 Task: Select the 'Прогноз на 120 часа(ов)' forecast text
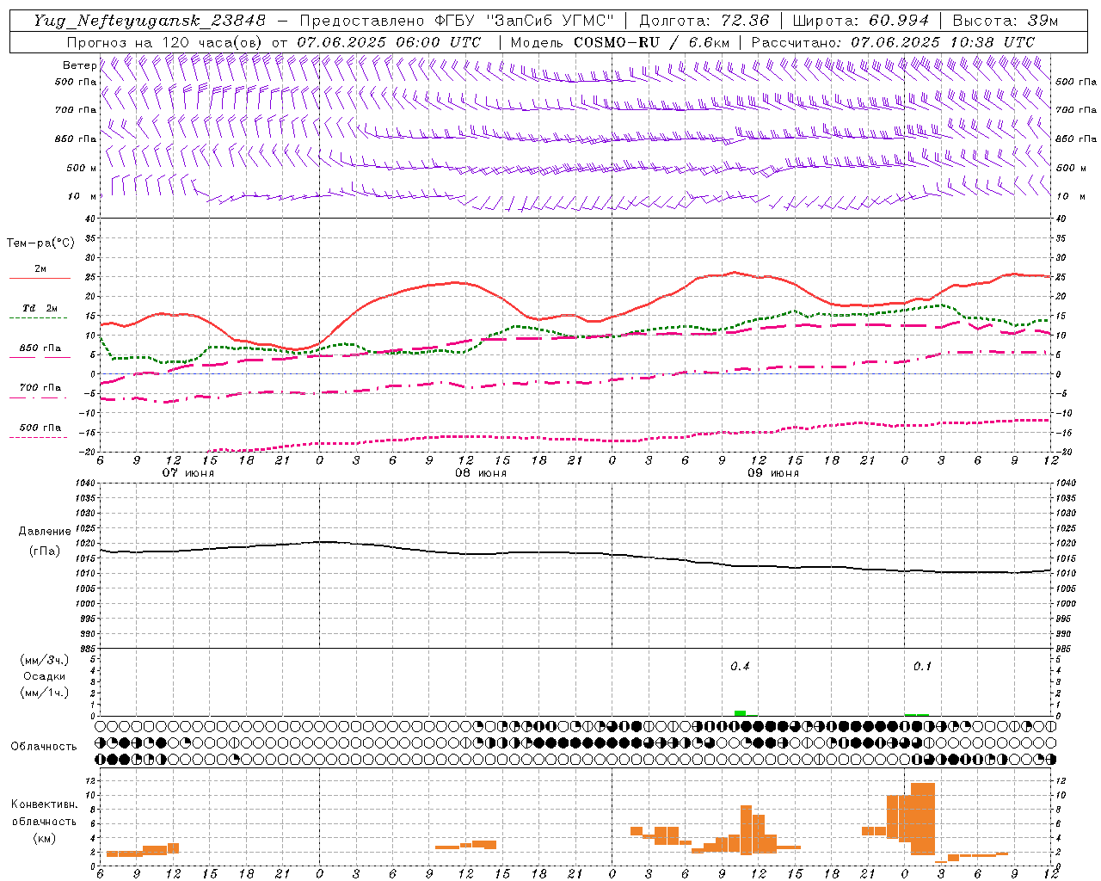[x=165, y=41]
